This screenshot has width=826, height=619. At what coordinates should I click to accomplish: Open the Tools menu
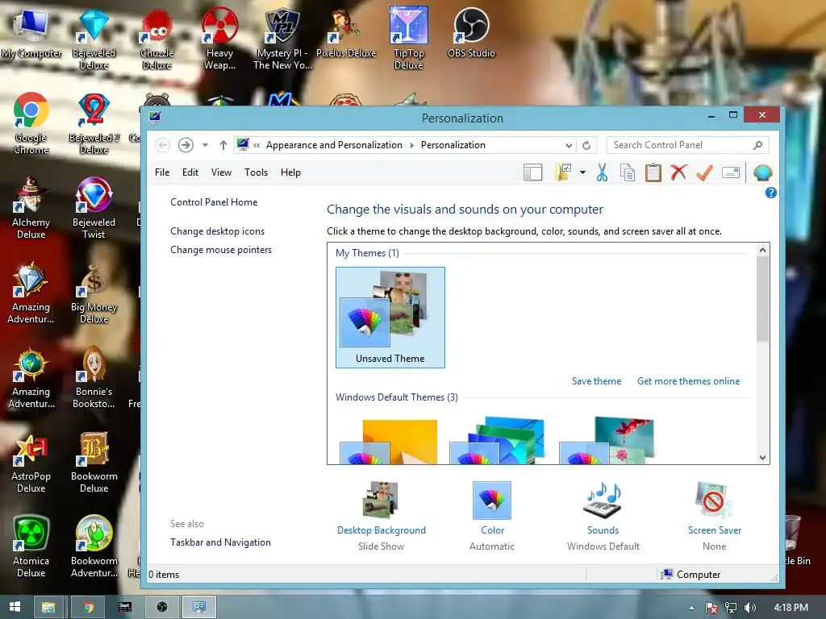(256, 172)
